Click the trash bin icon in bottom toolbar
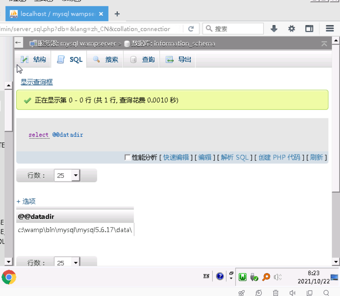Screen dimensions: 340x296 (x=275, y=293)
